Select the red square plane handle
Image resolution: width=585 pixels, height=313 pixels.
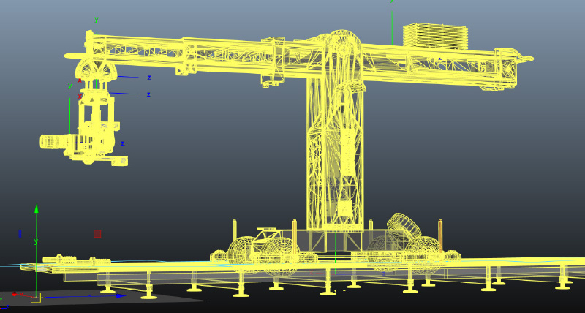(x=97, y=233)
